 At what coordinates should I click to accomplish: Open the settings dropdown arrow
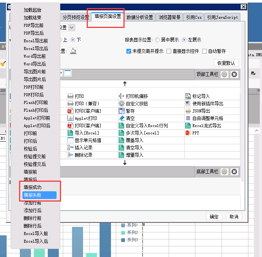click(72, 28)
